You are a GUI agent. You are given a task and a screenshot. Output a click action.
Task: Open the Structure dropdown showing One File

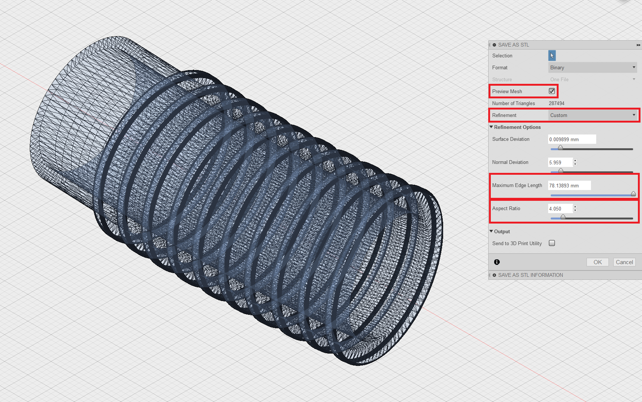(x=592, y=79)
